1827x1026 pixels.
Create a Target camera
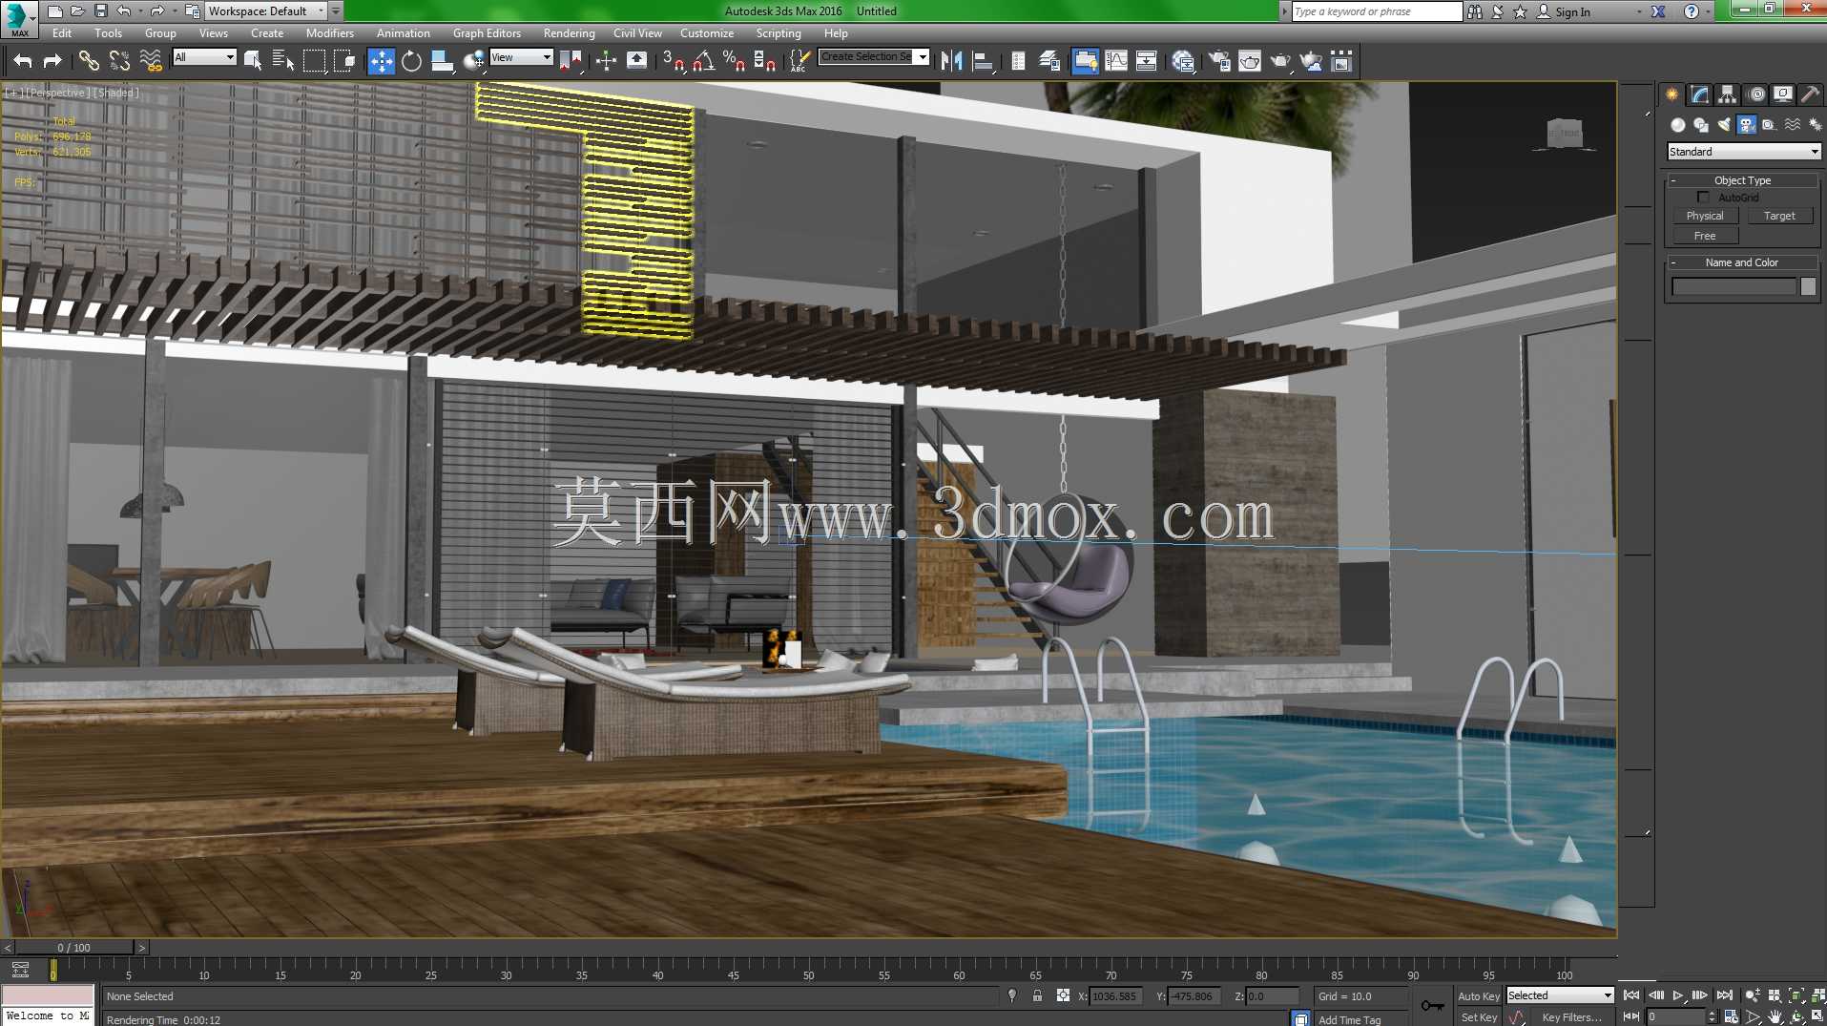tap(1779, 216)
